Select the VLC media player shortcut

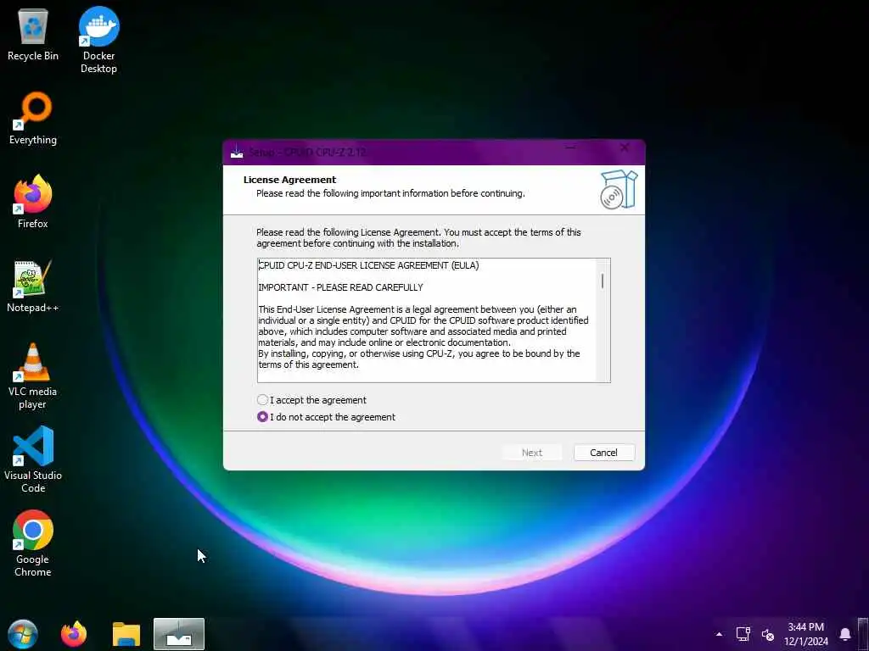[33, 376]
